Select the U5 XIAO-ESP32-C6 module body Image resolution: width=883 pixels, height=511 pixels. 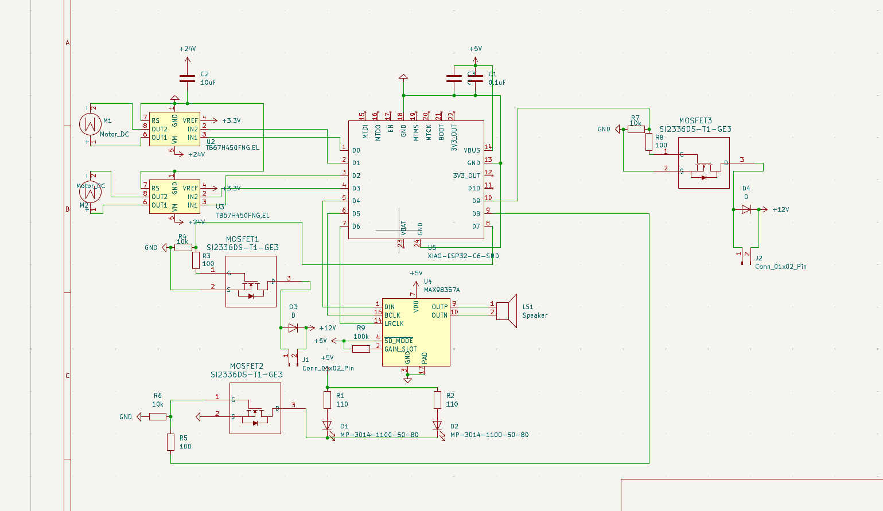point(416,180)
